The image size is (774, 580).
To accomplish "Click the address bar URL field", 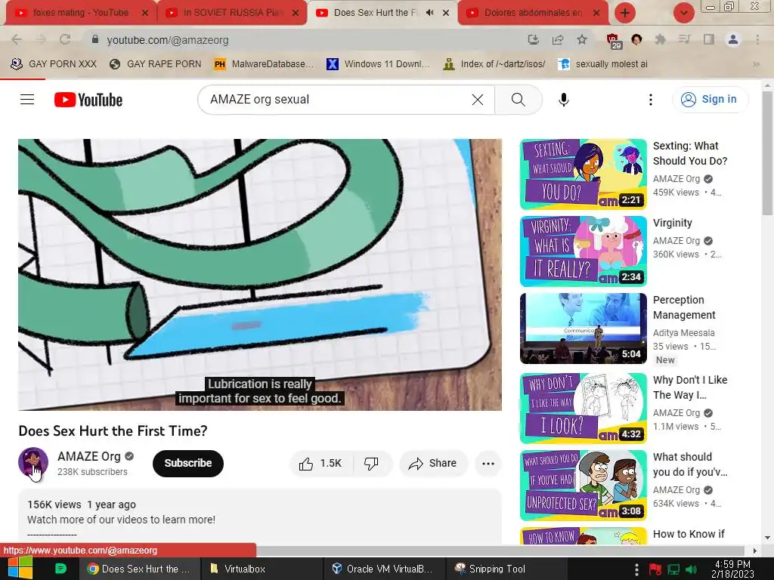I will click(306, 40).
